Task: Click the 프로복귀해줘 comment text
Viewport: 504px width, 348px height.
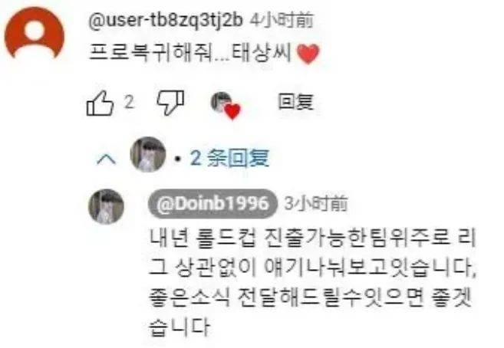Action: click(x=150, y=53)
